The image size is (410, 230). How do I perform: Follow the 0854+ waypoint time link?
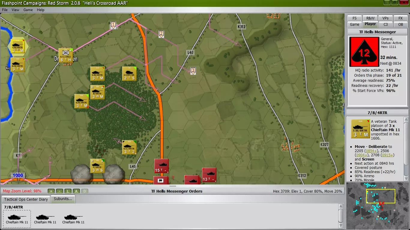coord(372,151)
